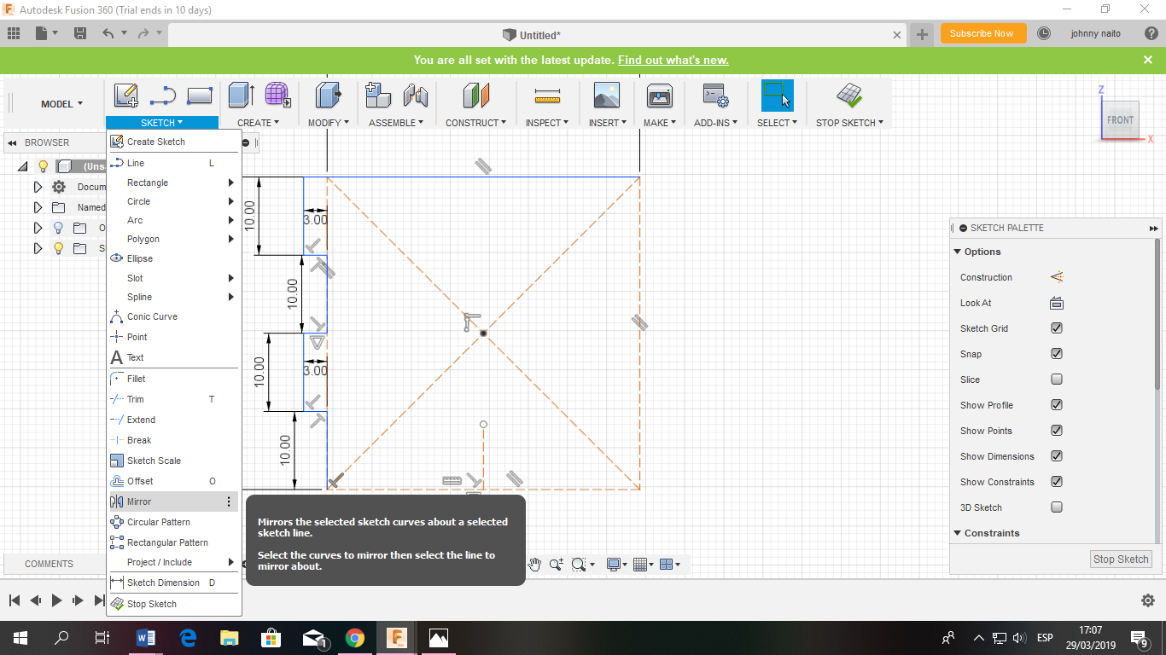Click the Construction line icon in palette
The height and width of the screenshot is (655, 1166).
click(1056, 277)
